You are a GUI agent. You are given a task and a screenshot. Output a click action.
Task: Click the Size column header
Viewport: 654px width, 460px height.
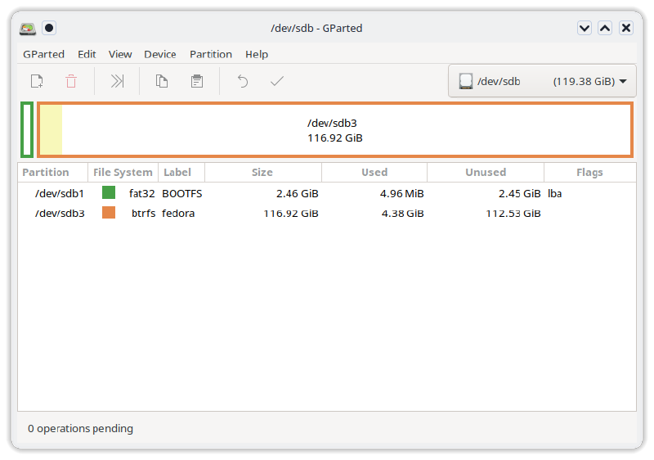262,173
